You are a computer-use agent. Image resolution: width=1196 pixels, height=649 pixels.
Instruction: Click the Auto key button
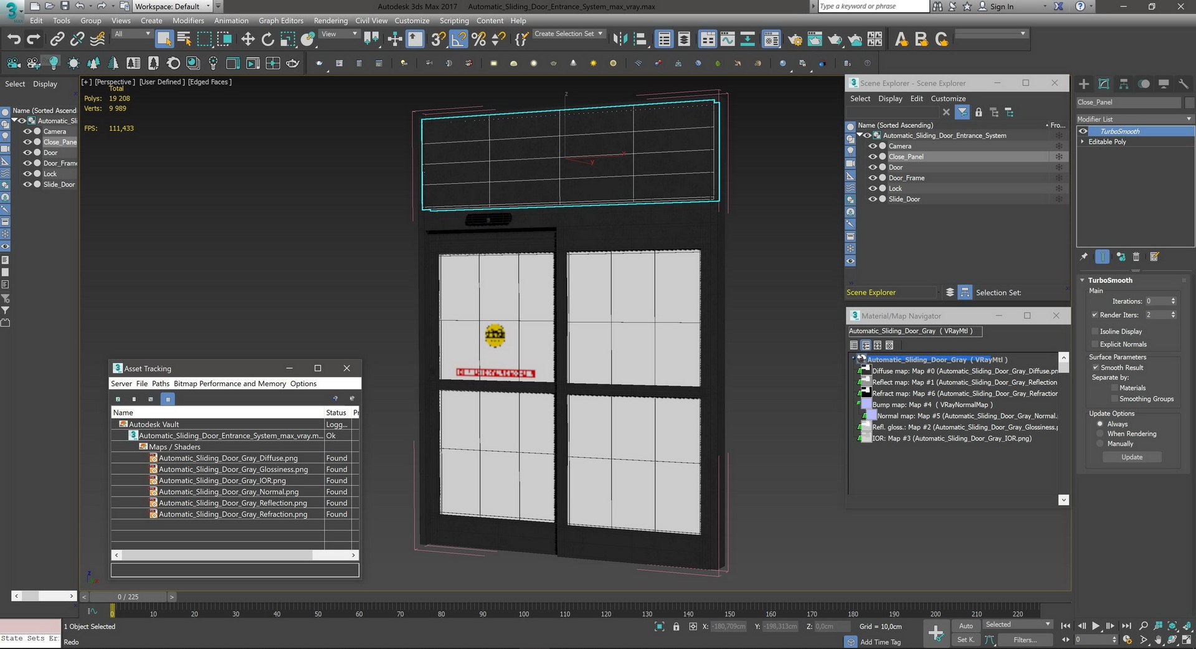pyautogui.click(x=966, y=625)
